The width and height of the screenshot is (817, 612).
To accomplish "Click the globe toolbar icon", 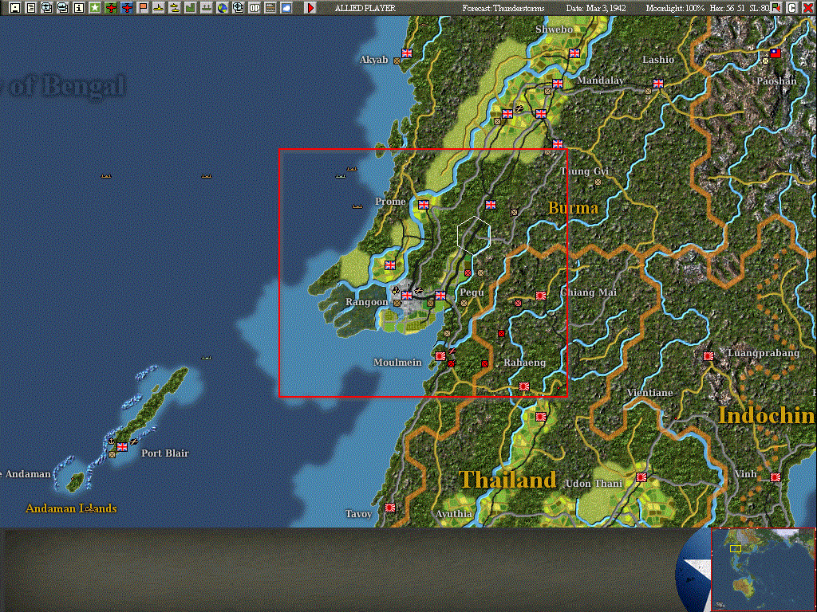I will click(223, 8).
